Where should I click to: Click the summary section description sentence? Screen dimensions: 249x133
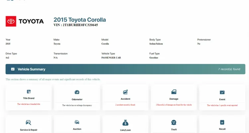pos(53,79)
